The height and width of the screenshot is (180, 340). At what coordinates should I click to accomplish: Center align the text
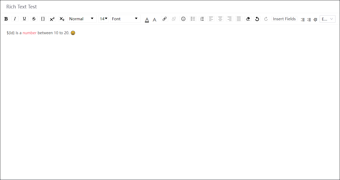(x=220, y=19)
